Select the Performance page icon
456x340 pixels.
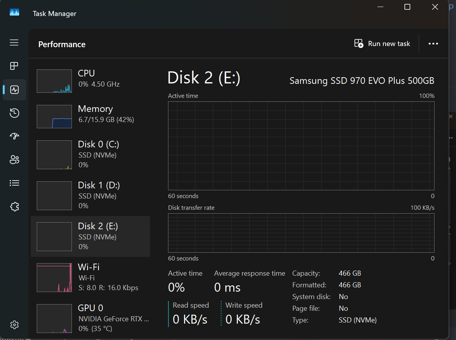pyautogui.click(x=14, y=90)
